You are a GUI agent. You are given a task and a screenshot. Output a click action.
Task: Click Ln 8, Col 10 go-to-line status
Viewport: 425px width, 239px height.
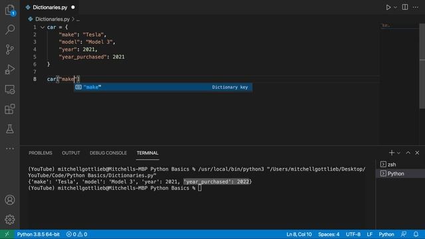point(299,234)
